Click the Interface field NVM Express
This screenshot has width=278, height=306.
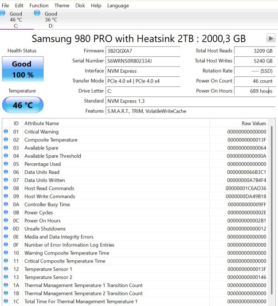tap(143, 71)
